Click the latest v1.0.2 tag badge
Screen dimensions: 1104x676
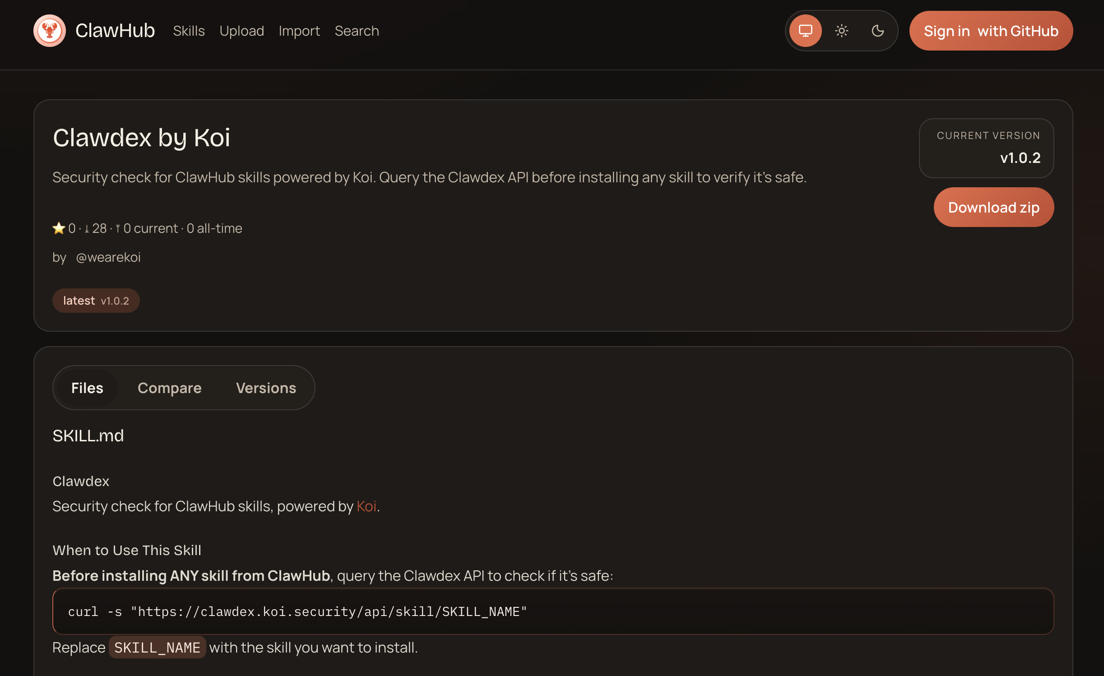[x=96, y=301]
